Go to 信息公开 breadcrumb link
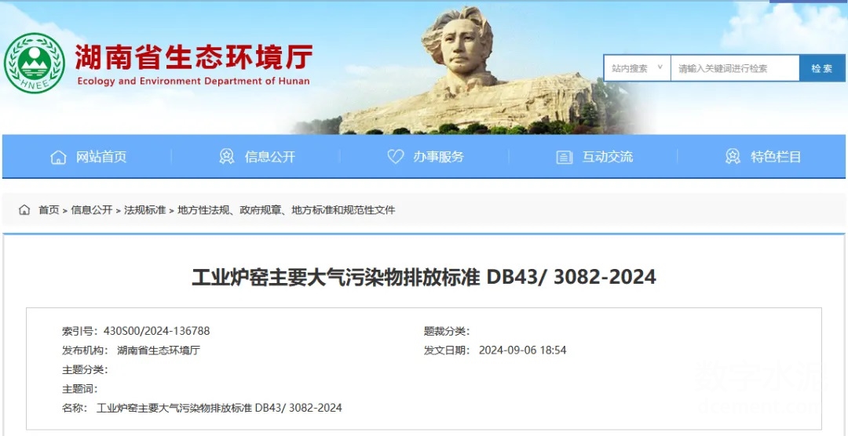 coord(91,210)
